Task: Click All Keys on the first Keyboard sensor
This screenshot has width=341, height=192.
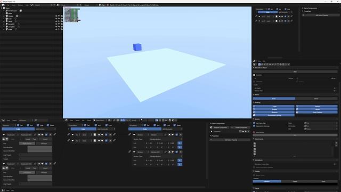Action: pyautogui.click(x=44, y=143)
